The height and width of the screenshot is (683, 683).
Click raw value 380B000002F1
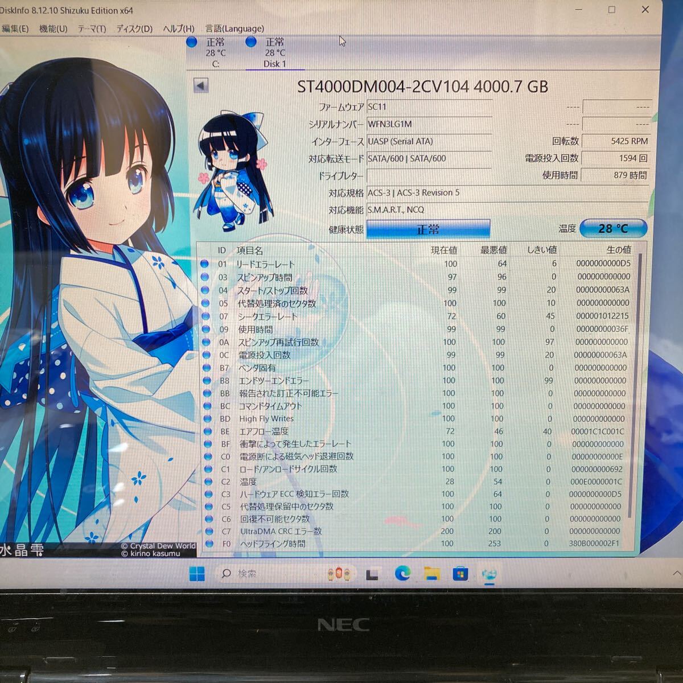click(x=594, y=544)
